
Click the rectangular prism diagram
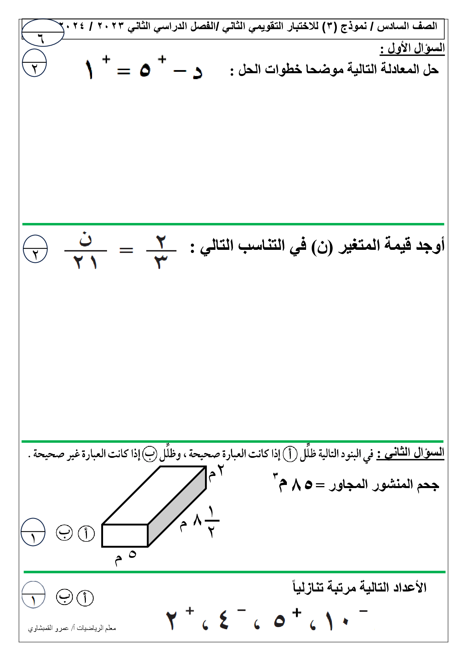click(154, 507)
